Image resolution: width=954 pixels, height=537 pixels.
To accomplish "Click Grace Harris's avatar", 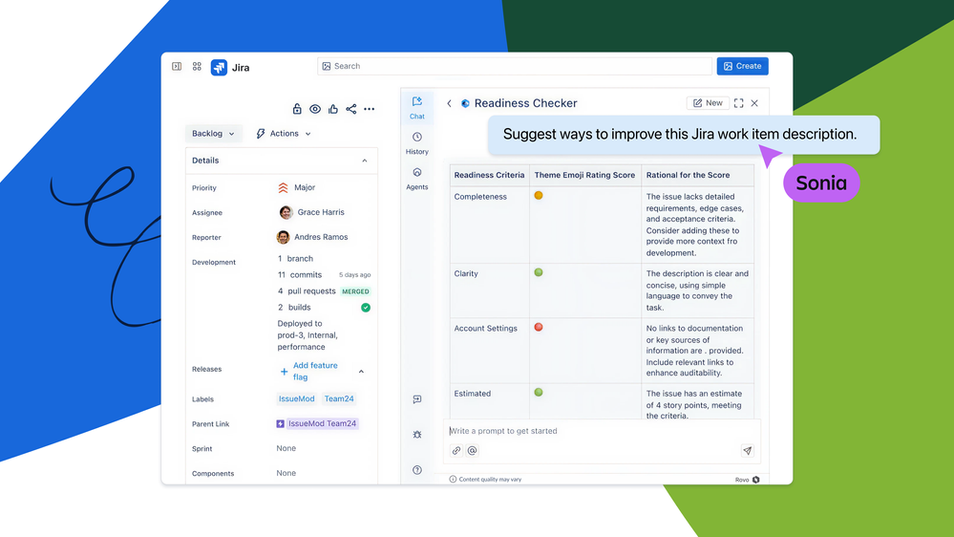I will click(286, 212).
